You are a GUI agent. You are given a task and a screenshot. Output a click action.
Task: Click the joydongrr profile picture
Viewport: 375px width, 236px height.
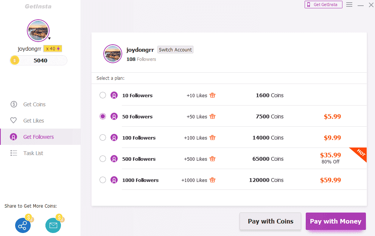(x=38, y=30)
